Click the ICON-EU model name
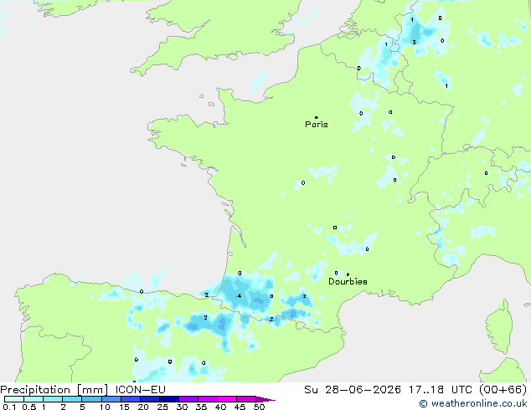 [141, 390]
